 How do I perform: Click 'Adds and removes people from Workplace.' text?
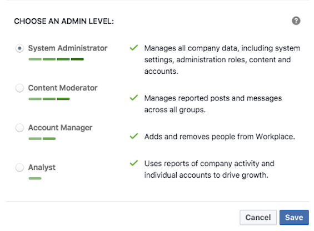[220, 137]
